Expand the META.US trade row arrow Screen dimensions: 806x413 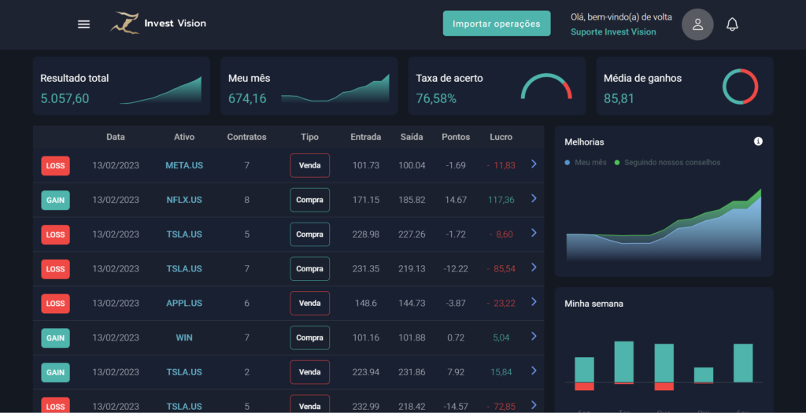click(x=534, y=164)
